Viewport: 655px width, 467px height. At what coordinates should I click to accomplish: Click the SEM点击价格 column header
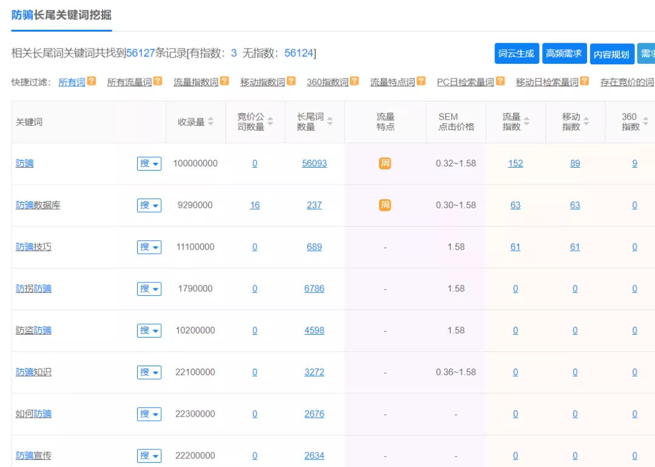click(456, 122)
